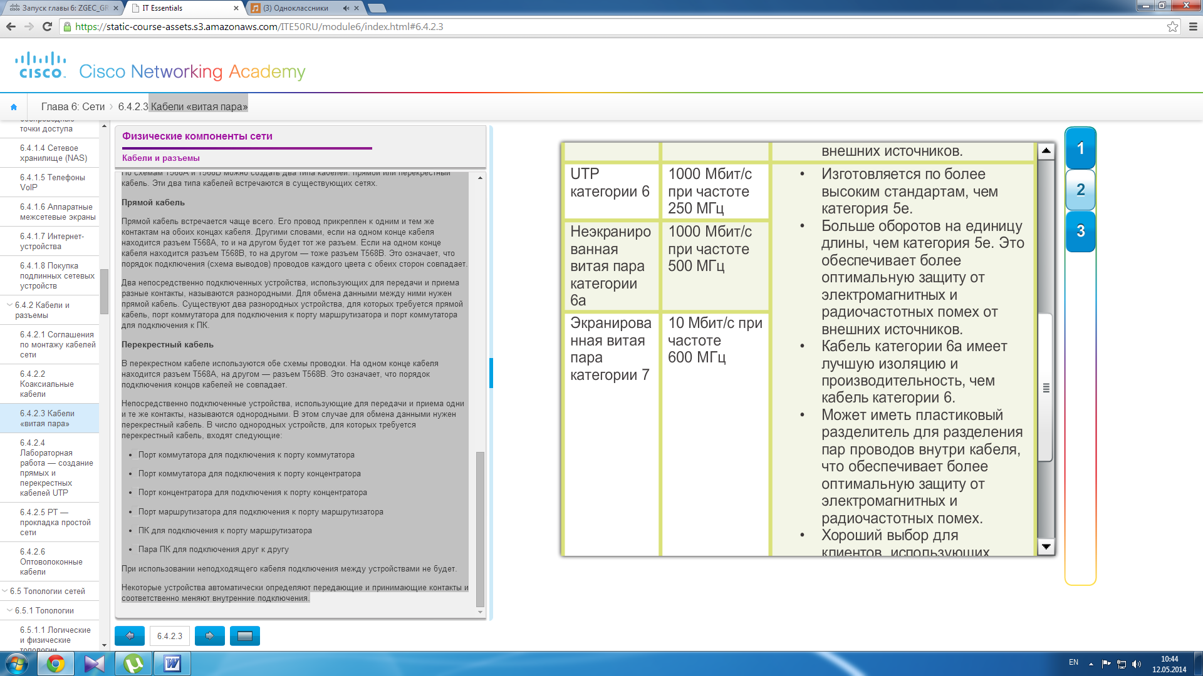The height and width of the screenshot is (676, 1203).
Task: Close the IT Essentials tab
Action: (236, 8)
